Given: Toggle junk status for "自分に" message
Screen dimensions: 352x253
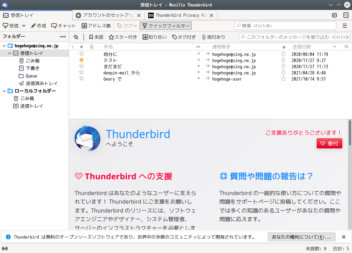Looking at the screenshot, I should [284, 54].
